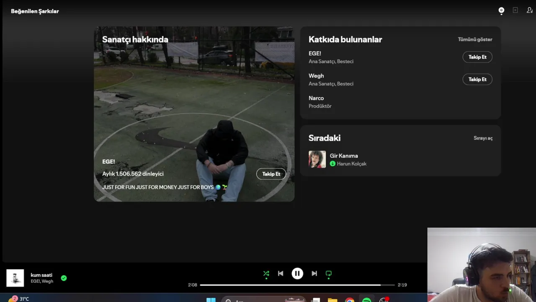
Task: Skip to the next track
Action: [x=314, y=273]
